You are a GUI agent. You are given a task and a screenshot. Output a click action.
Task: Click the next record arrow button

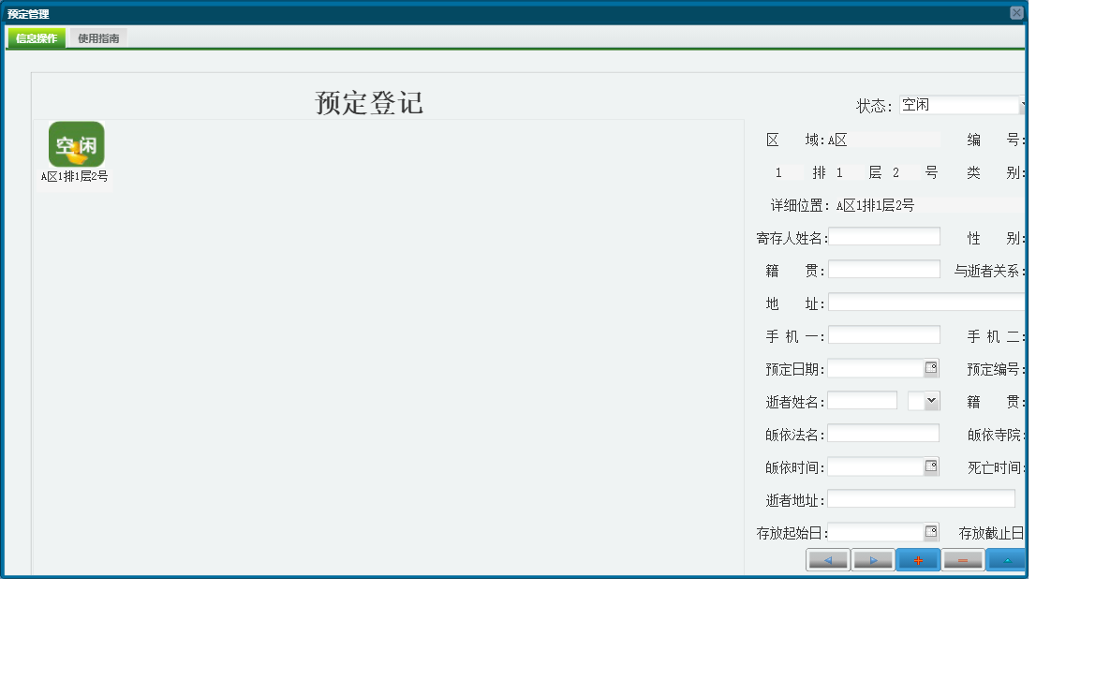tap(872, 559)
